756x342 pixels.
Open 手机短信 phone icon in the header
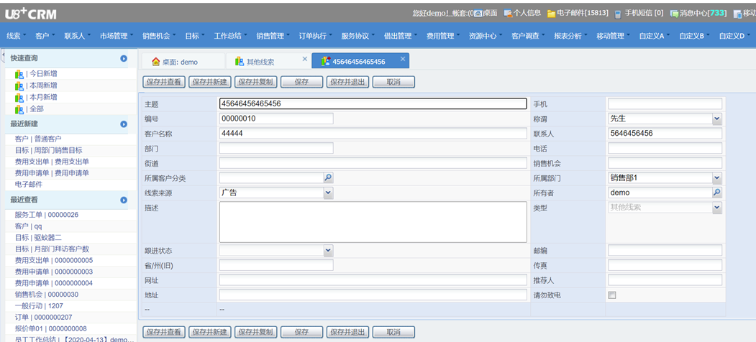[618, 14]
